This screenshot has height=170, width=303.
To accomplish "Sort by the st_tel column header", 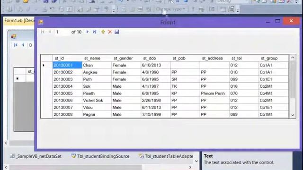I will coord(244,58).
